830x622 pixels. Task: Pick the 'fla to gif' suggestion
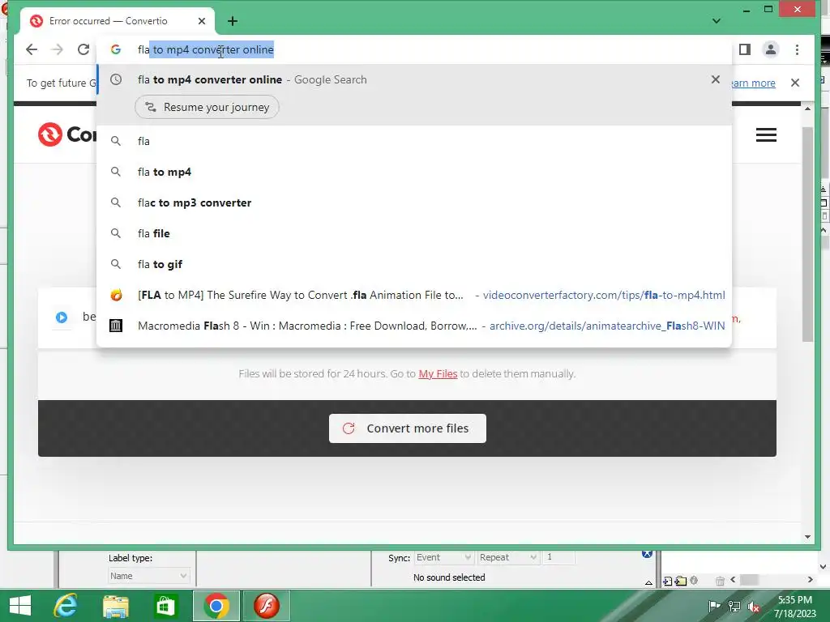point(414,264)
